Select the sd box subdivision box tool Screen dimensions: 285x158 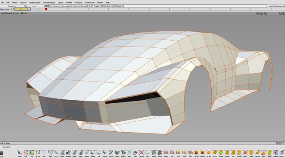click(x=203, y=154)
